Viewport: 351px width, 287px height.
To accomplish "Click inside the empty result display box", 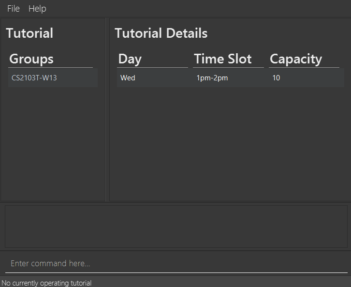I will [x=175, y=227].
